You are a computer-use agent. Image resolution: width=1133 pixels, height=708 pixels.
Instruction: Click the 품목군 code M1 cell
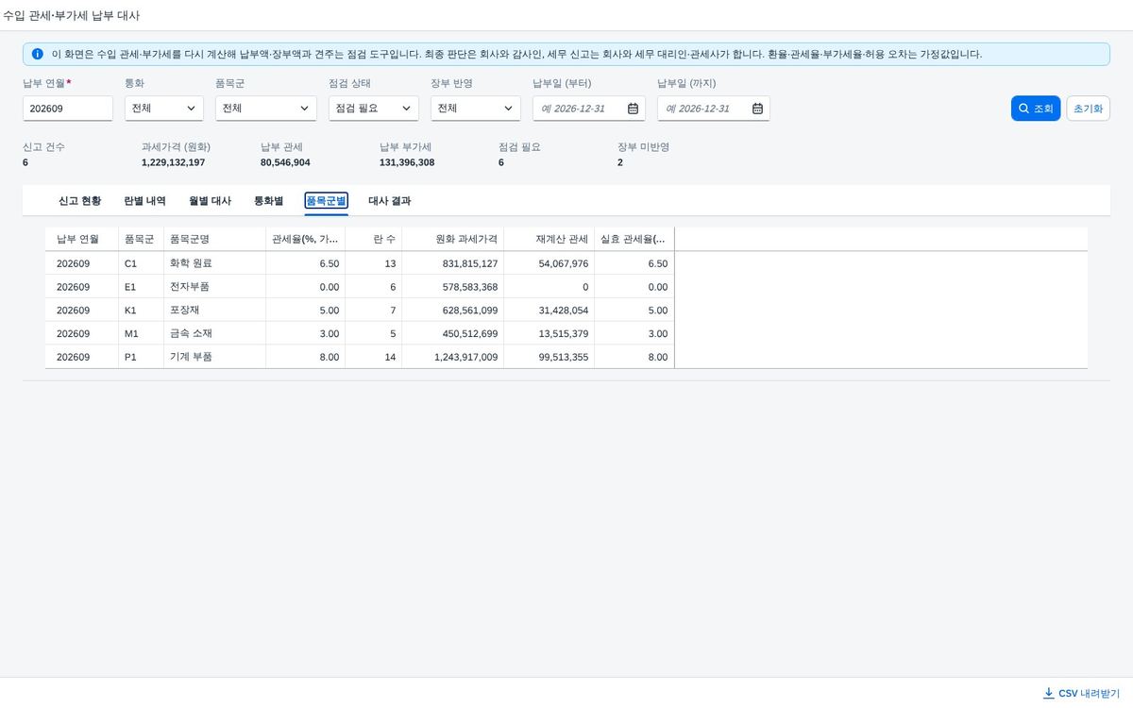(141, 333)
